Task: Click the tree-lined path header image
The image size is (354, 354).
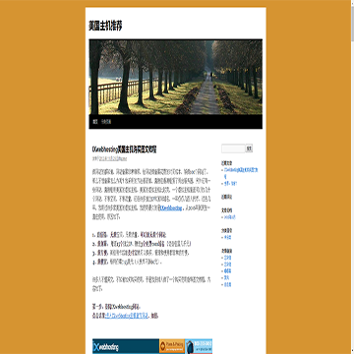Action: 175,77
